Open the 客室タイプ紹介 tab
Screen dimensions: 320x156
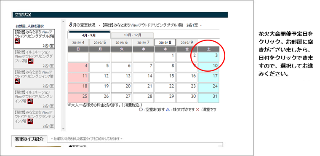(x=29, y=139)
